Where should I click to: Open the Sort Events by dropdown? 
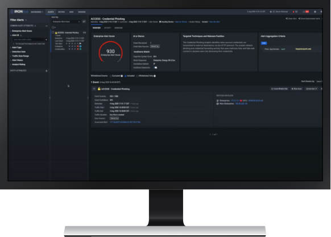pos(319,81)
